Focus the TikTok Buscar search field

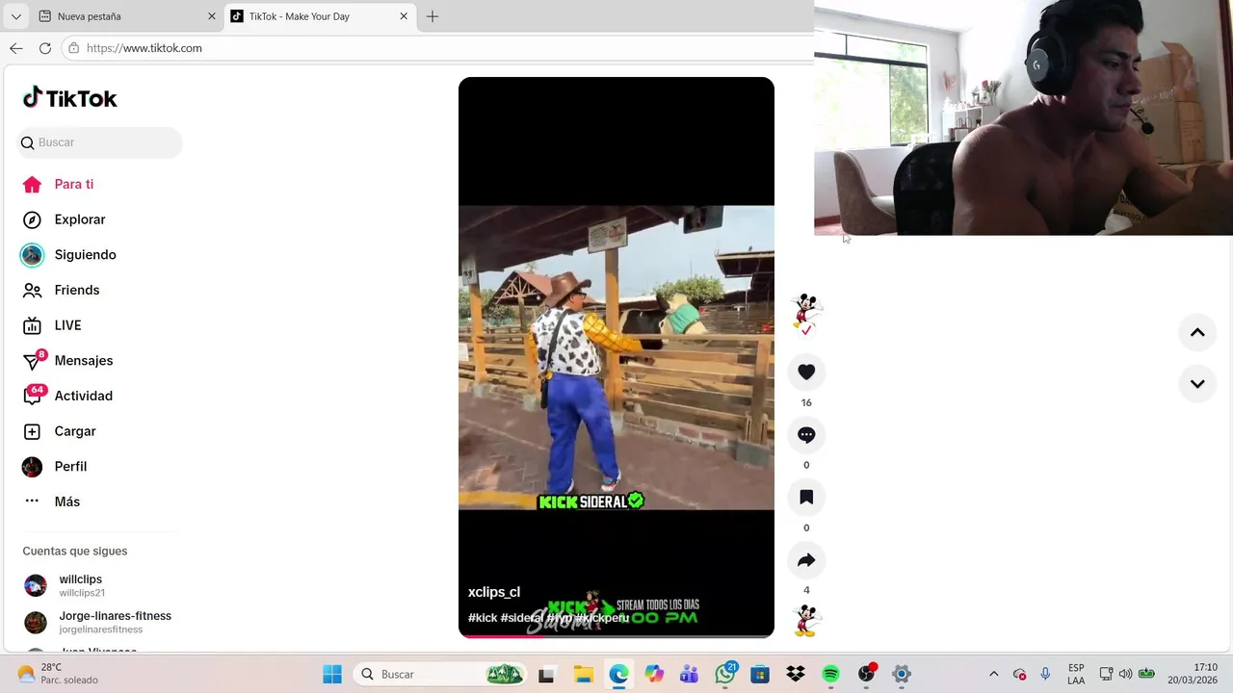pos(99,142)
